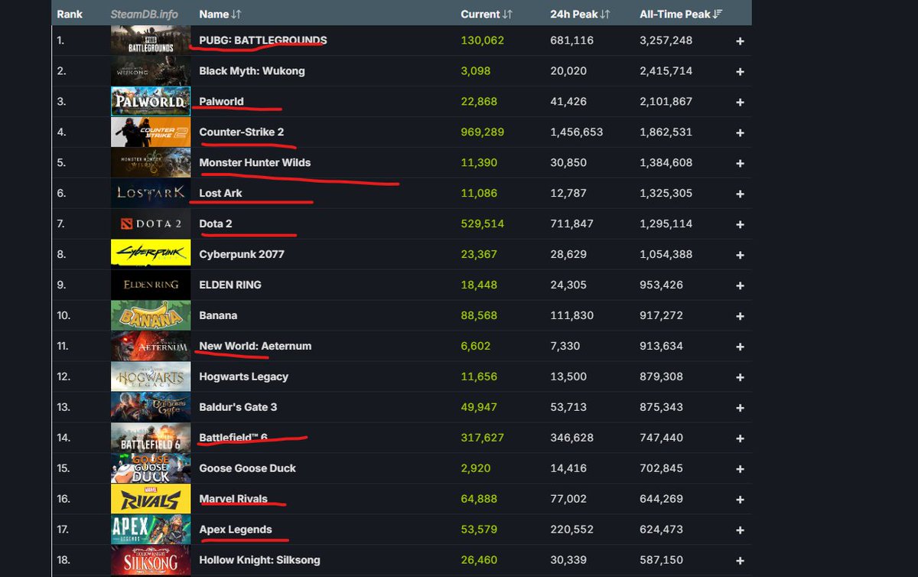Expand the PUBG: BATTLEGROUNDS row plus icon
Image resolution: width=918 pixels, height=577 pixels.
(740, 41)
